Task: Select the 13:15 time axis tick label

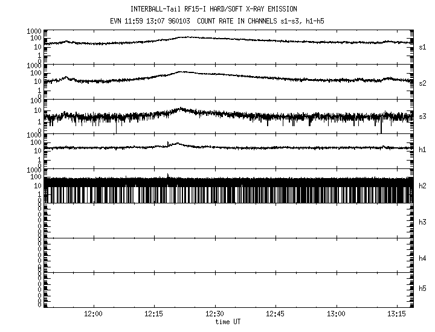Action: [x=397, y=314]
